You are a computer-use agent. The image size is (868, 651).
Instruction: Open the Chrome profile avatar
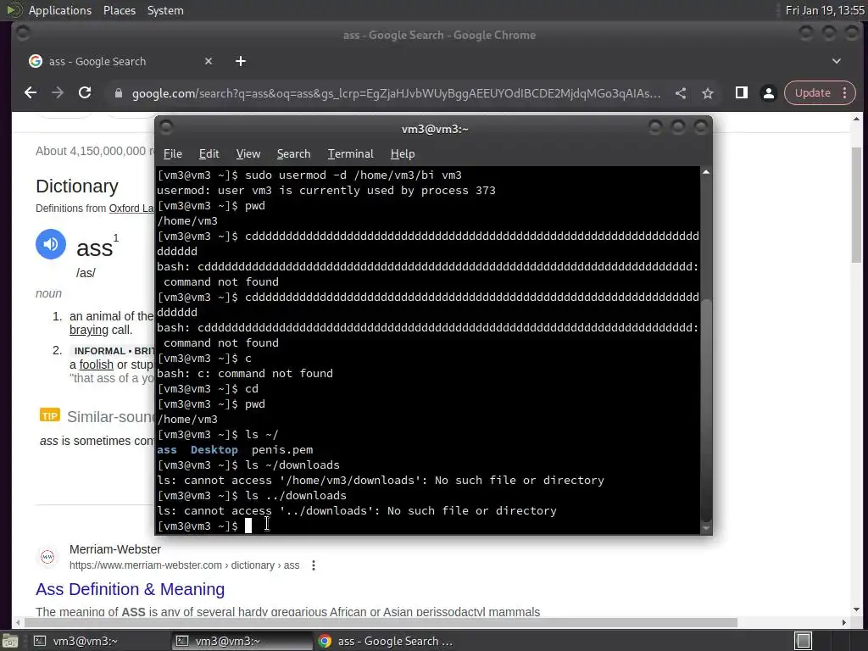click(x=768, y=93)
